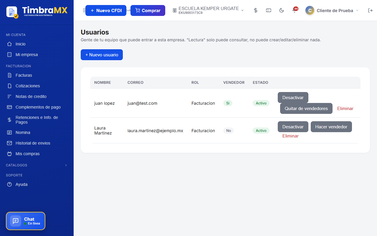
Task: Toggle dark mode with the moon icon
Action: pyautogui.click(x=282, y=10)
